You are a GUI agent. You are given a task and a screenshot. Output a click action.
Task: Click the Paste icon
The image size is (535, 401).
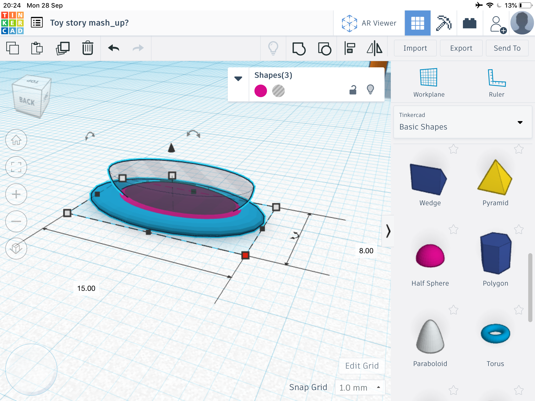[x=37, y=48]
